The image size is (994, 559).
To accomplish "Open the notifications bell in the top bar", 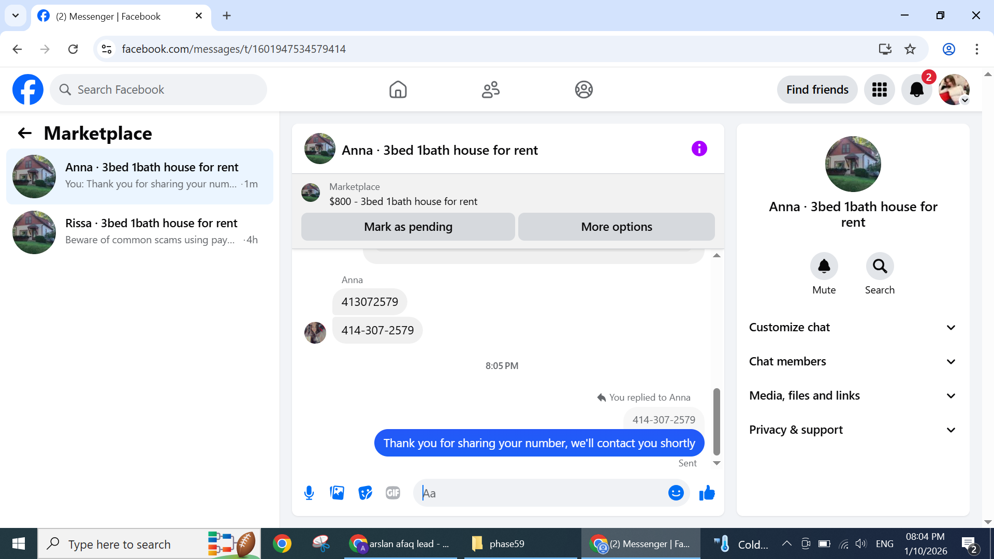I will [916, 90].
